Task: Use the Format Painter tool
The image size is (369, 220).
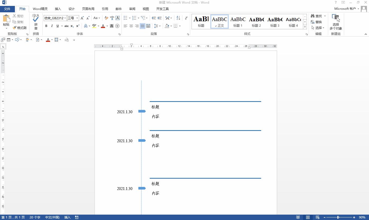Action: click(20, 28)
